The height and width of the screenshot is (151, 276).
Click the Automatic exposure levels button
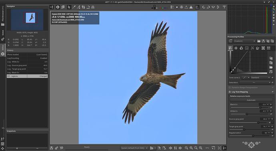tap(251, 100)
